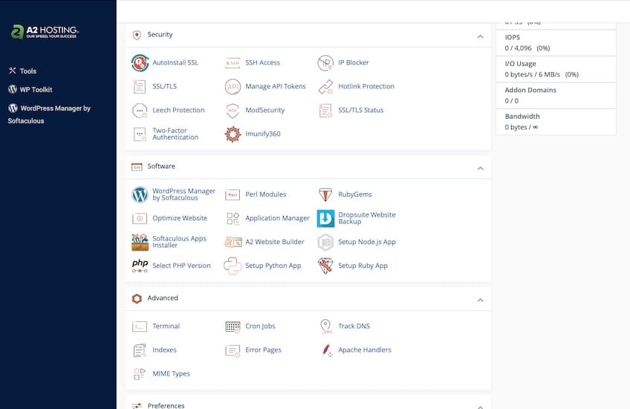Collapse the Security section chevron
The width and height of the screenshot is (630, 409).
pos(480,36)
